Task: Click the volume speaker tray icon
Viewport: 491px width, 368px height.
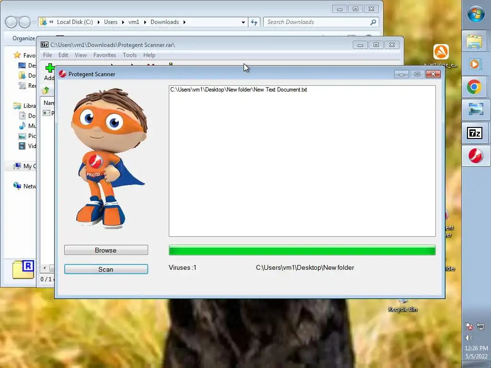Action: pos(469,338)
